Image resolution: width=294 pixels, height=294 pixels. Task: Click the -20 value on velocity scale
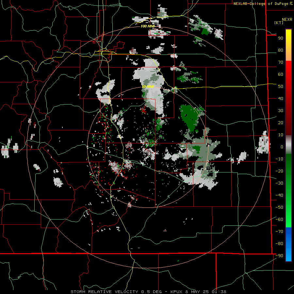(x=279, y=171)
